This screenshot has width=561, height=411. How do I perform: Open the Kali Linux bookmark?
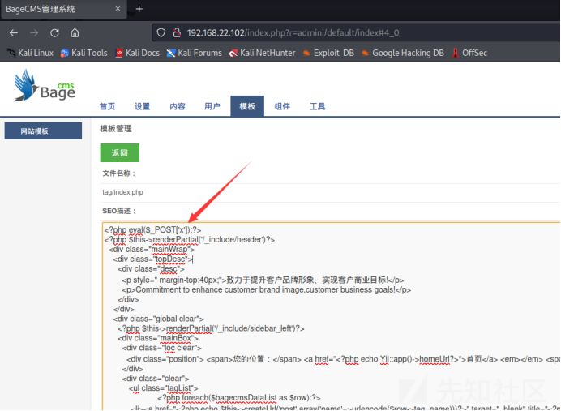tap(31, 53)
